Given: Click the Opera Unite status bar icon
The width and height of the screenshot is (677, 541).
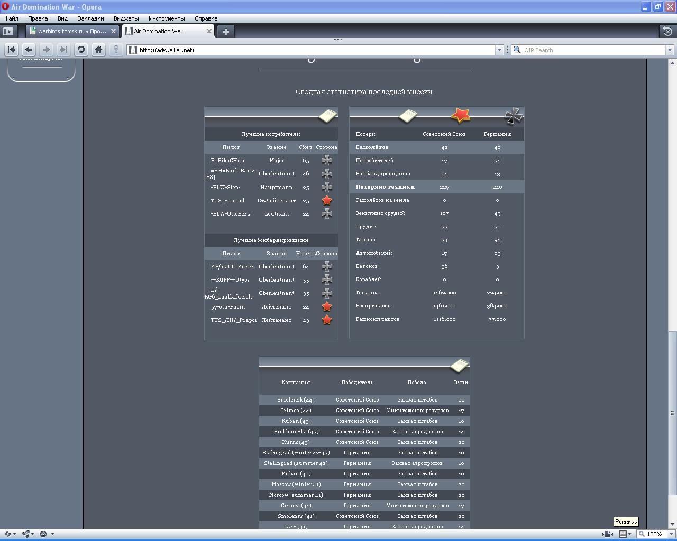Looking at the screenshot, I should coord(26,534).
